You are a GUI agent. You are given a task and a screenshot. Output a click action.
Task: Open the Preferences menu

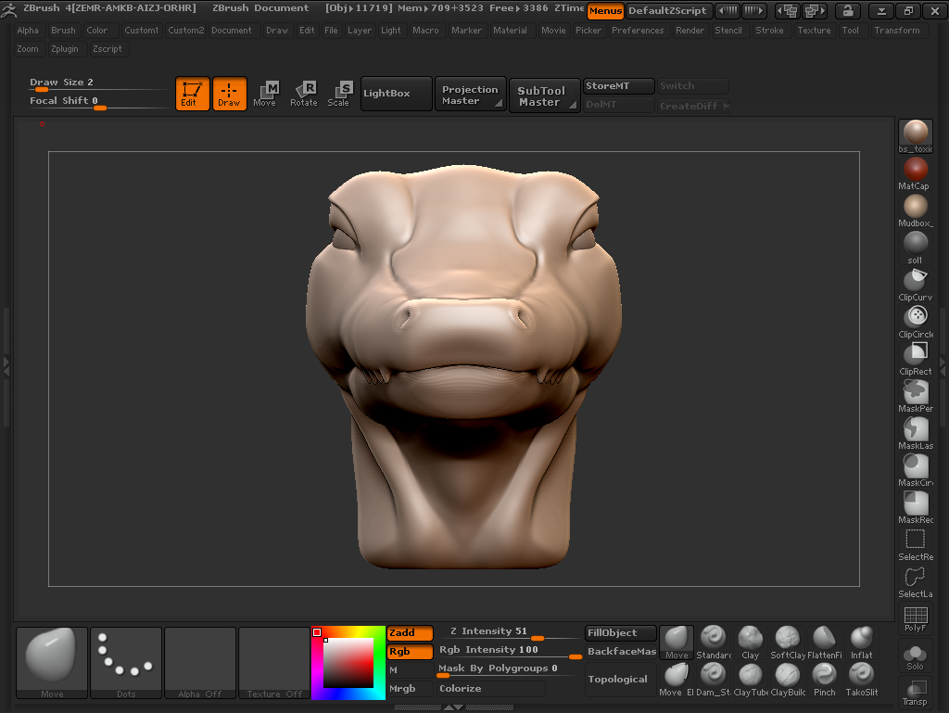point(638,31)
